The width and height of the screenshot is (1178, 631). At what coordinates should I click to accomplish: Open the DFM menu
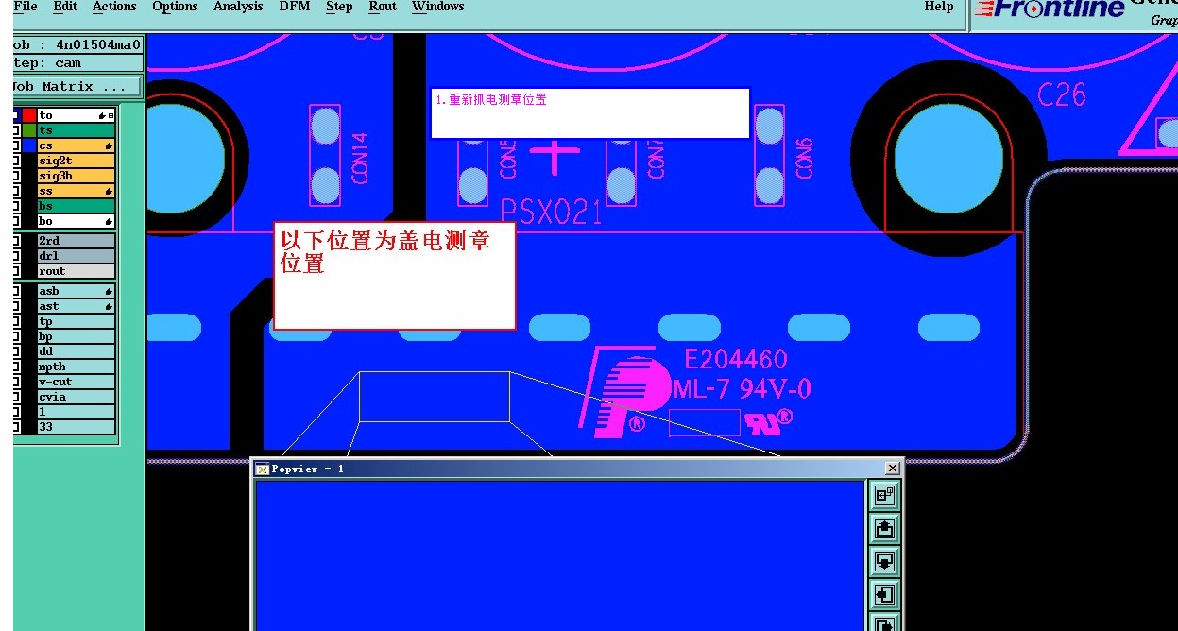[295, 7]
